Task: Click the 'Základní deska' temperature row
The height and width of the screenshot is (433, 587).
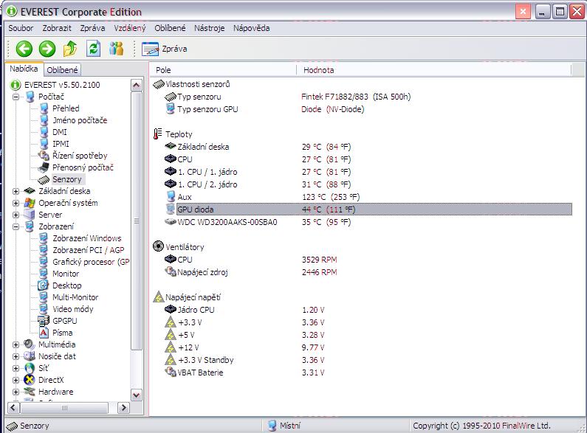Action: tap(368, 147)
